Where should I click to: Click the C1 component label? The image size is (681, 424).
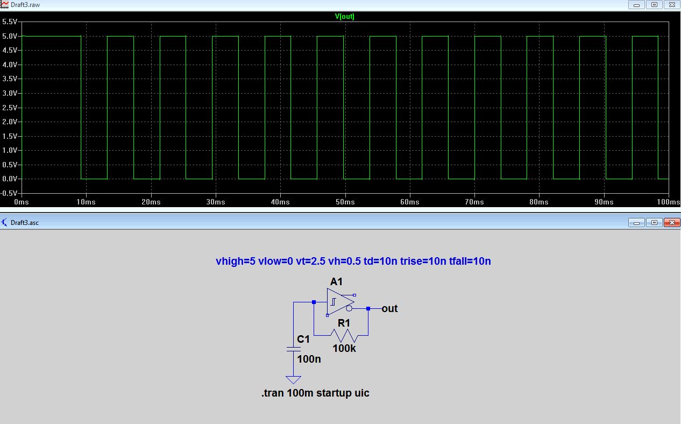point(303,340)
